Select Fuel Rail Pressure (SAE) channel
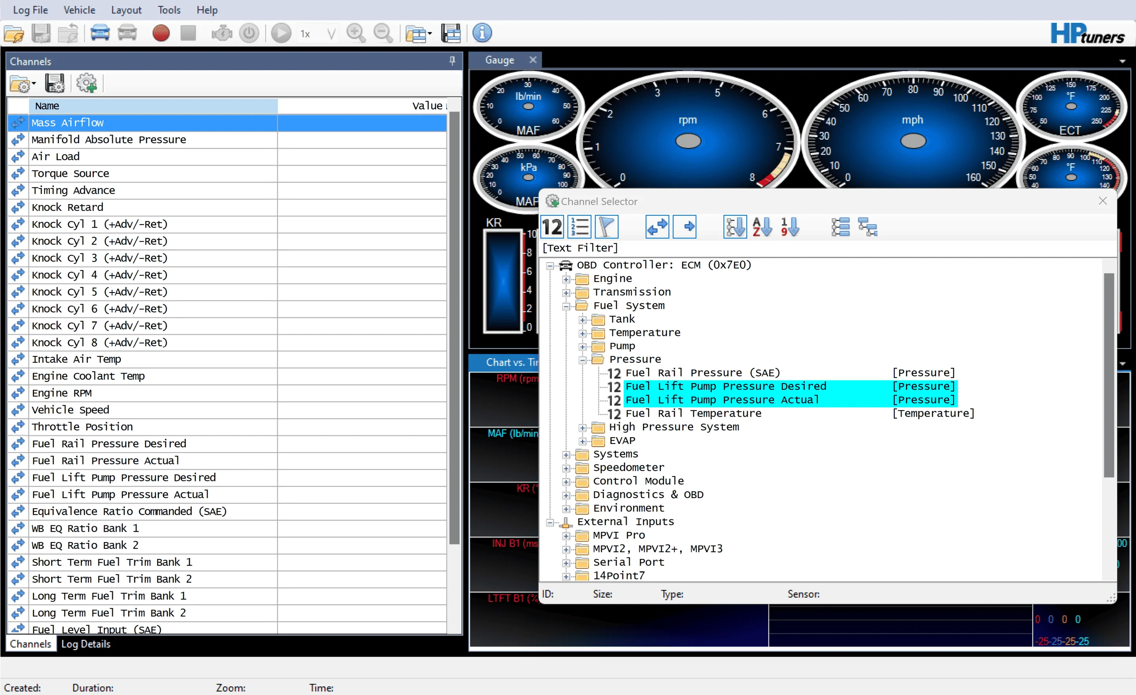This screenshot has width=1136, height=695. point(703,373)
